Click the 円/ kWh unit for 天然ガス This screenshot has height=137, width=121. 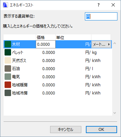93,61
